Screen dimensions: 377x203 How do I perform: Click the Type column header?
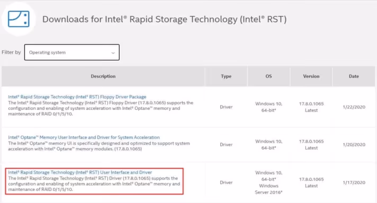(x=226, y=76)
